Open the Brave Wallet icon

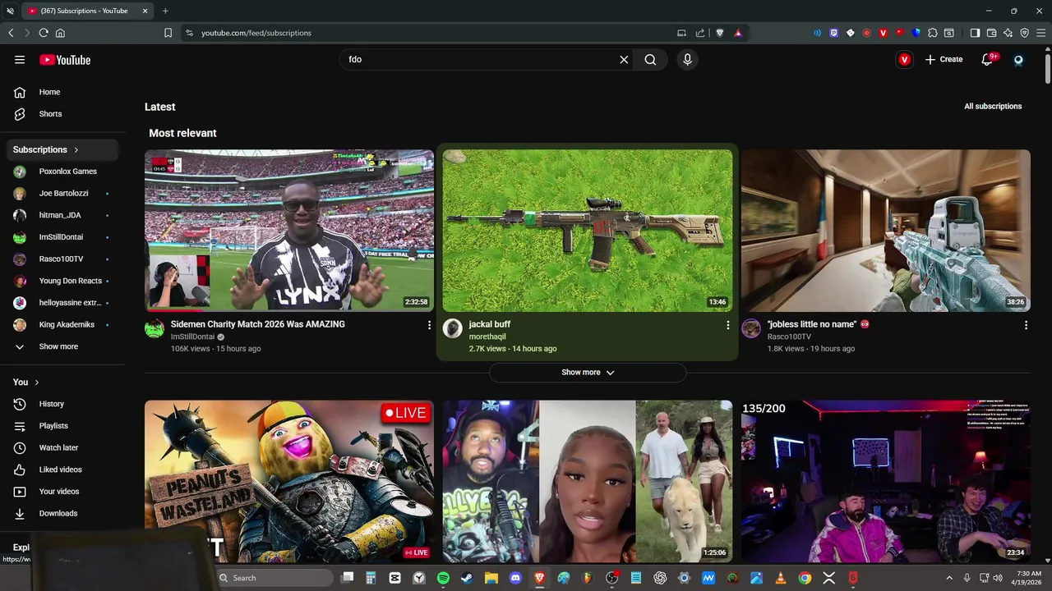991,33
